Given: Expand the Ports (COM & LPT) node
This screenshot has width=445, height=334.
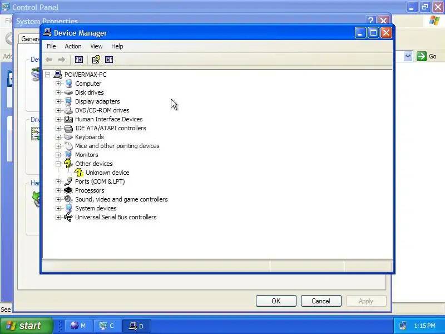Looking at the screenshot, I should pos(58,181).
